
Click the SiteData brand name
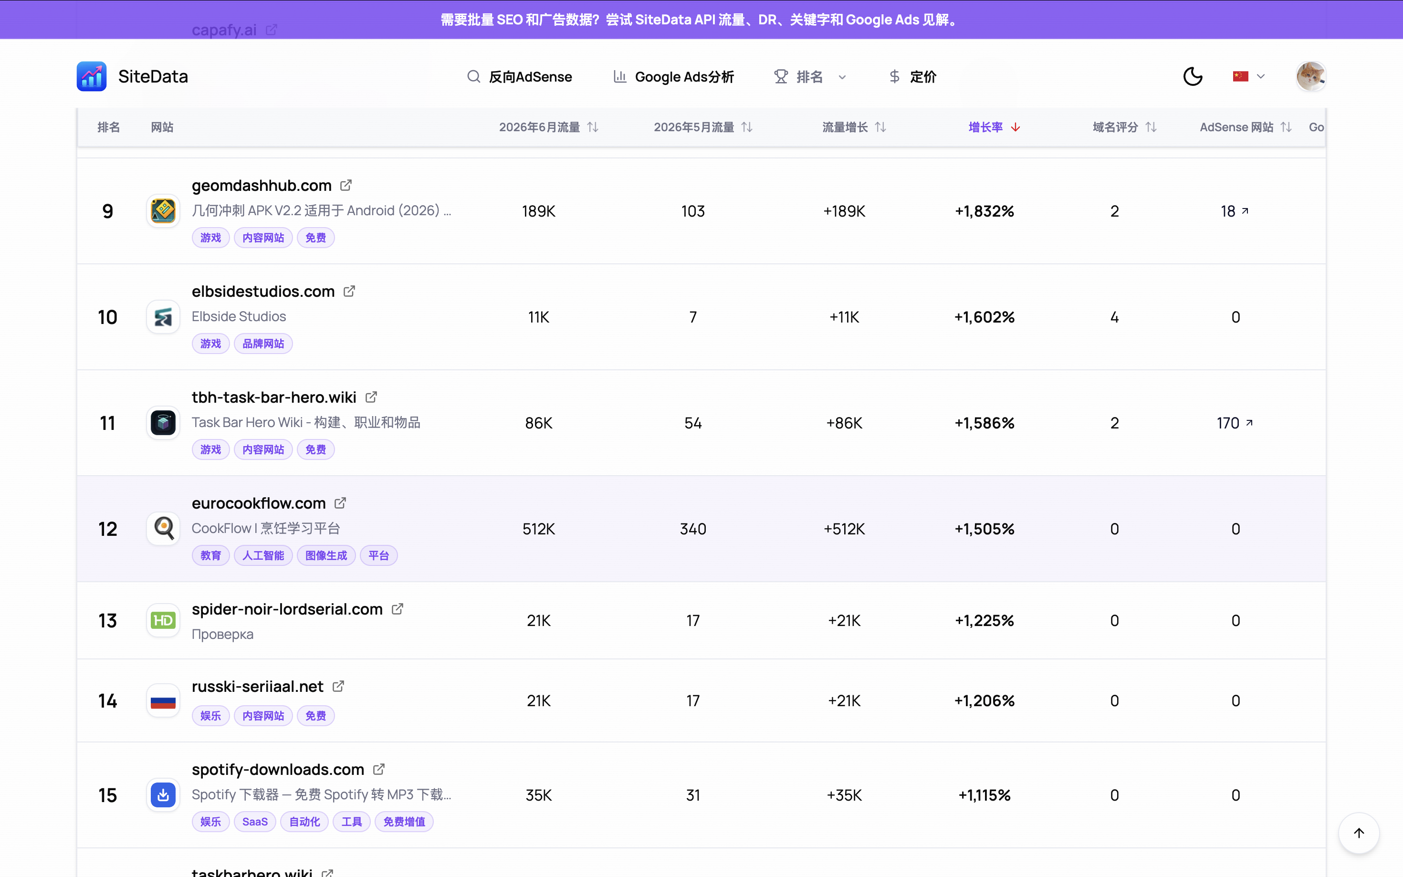pyautogui.click(x=153, y=76)
